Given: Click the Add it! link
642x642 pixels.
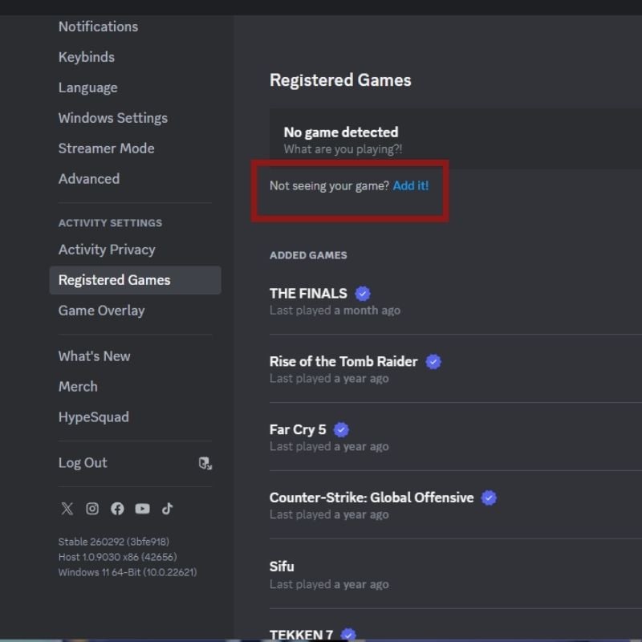Looking at the screenshot, I should click(411, 186).
